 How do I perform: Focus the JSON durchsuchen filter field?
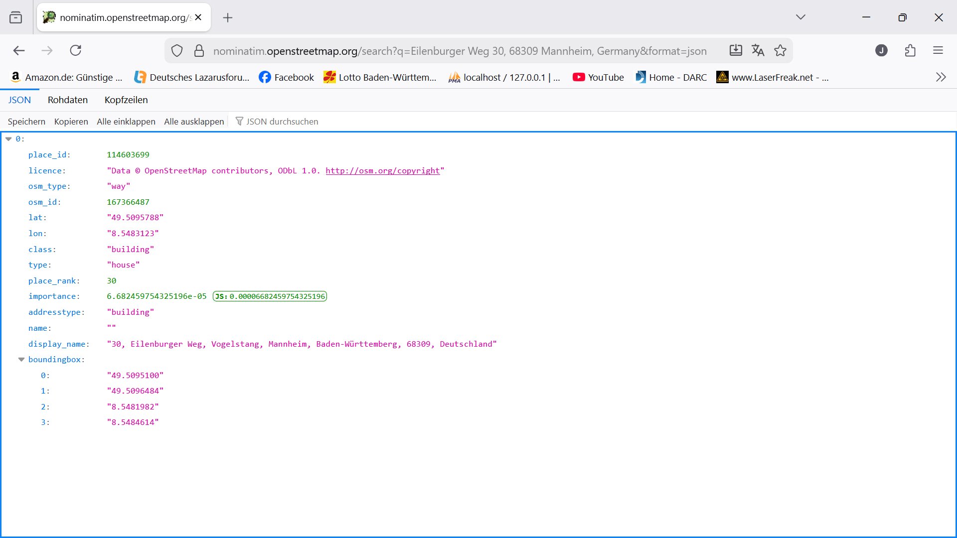click(282, 122)
